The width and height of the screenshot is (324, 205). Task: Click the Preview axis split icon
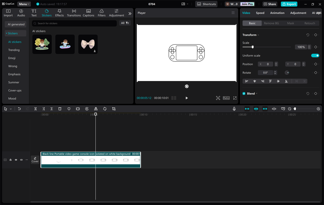pos(274,109)
